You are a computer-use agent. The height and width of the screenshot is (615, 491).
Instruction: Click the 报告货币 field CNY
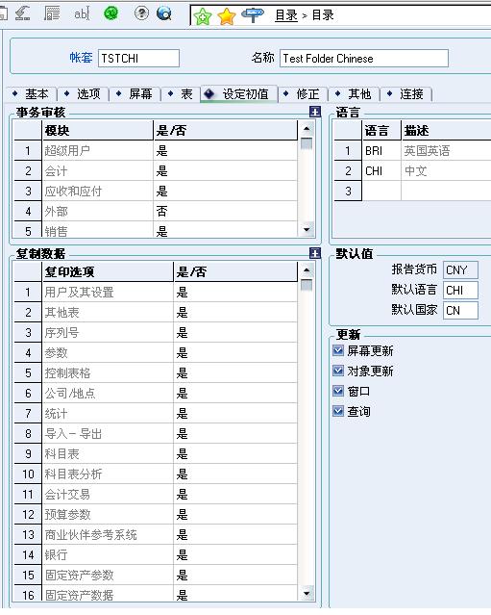point(460,269)
